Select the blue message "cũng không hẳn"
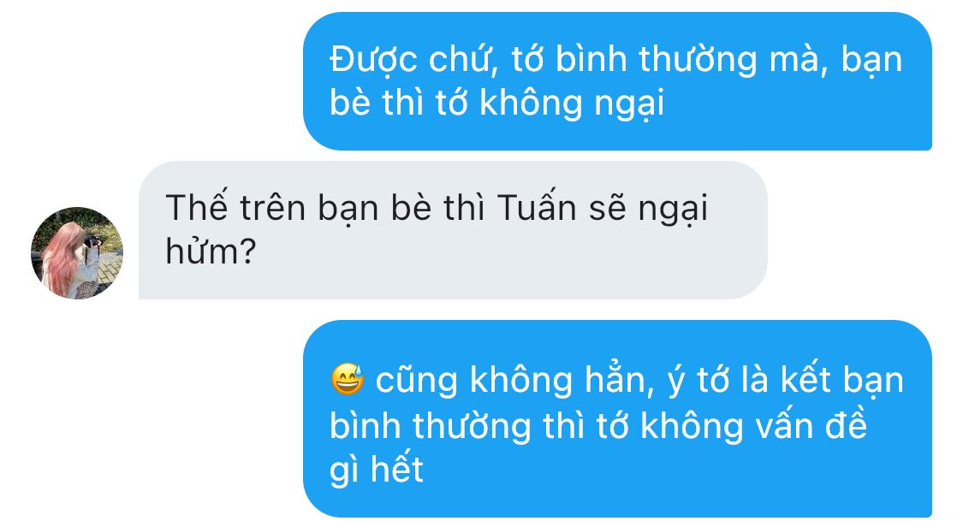The height and width of the screenshot is (521, 963). [617, 418]
